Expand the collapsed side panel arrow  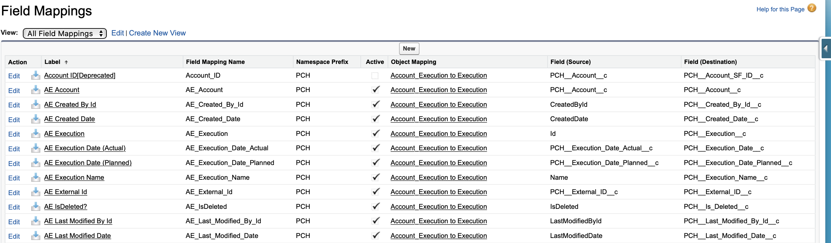coord(826,49)
